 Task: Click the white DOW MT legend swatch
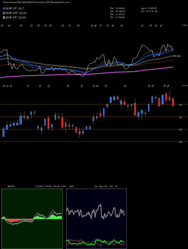pos(4,13)
